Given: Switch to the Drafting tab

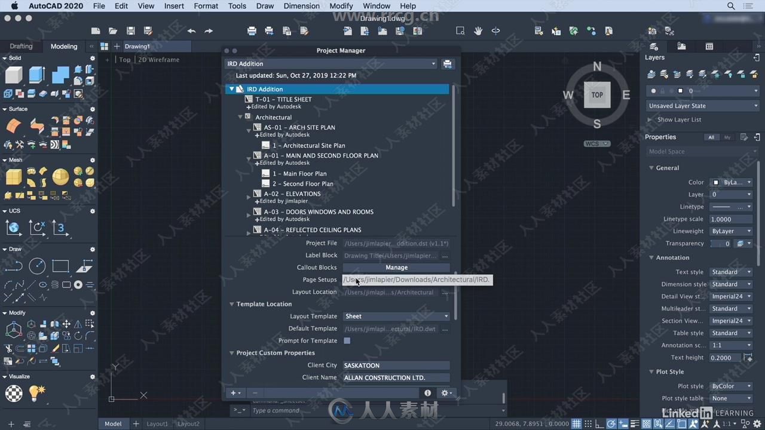Looking at the screenshot, I should pos(22,46).
